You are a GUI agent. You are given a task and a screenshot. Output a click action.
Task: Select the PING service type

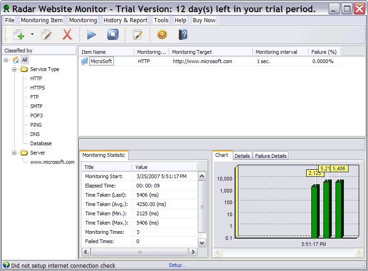pos(36,125)
